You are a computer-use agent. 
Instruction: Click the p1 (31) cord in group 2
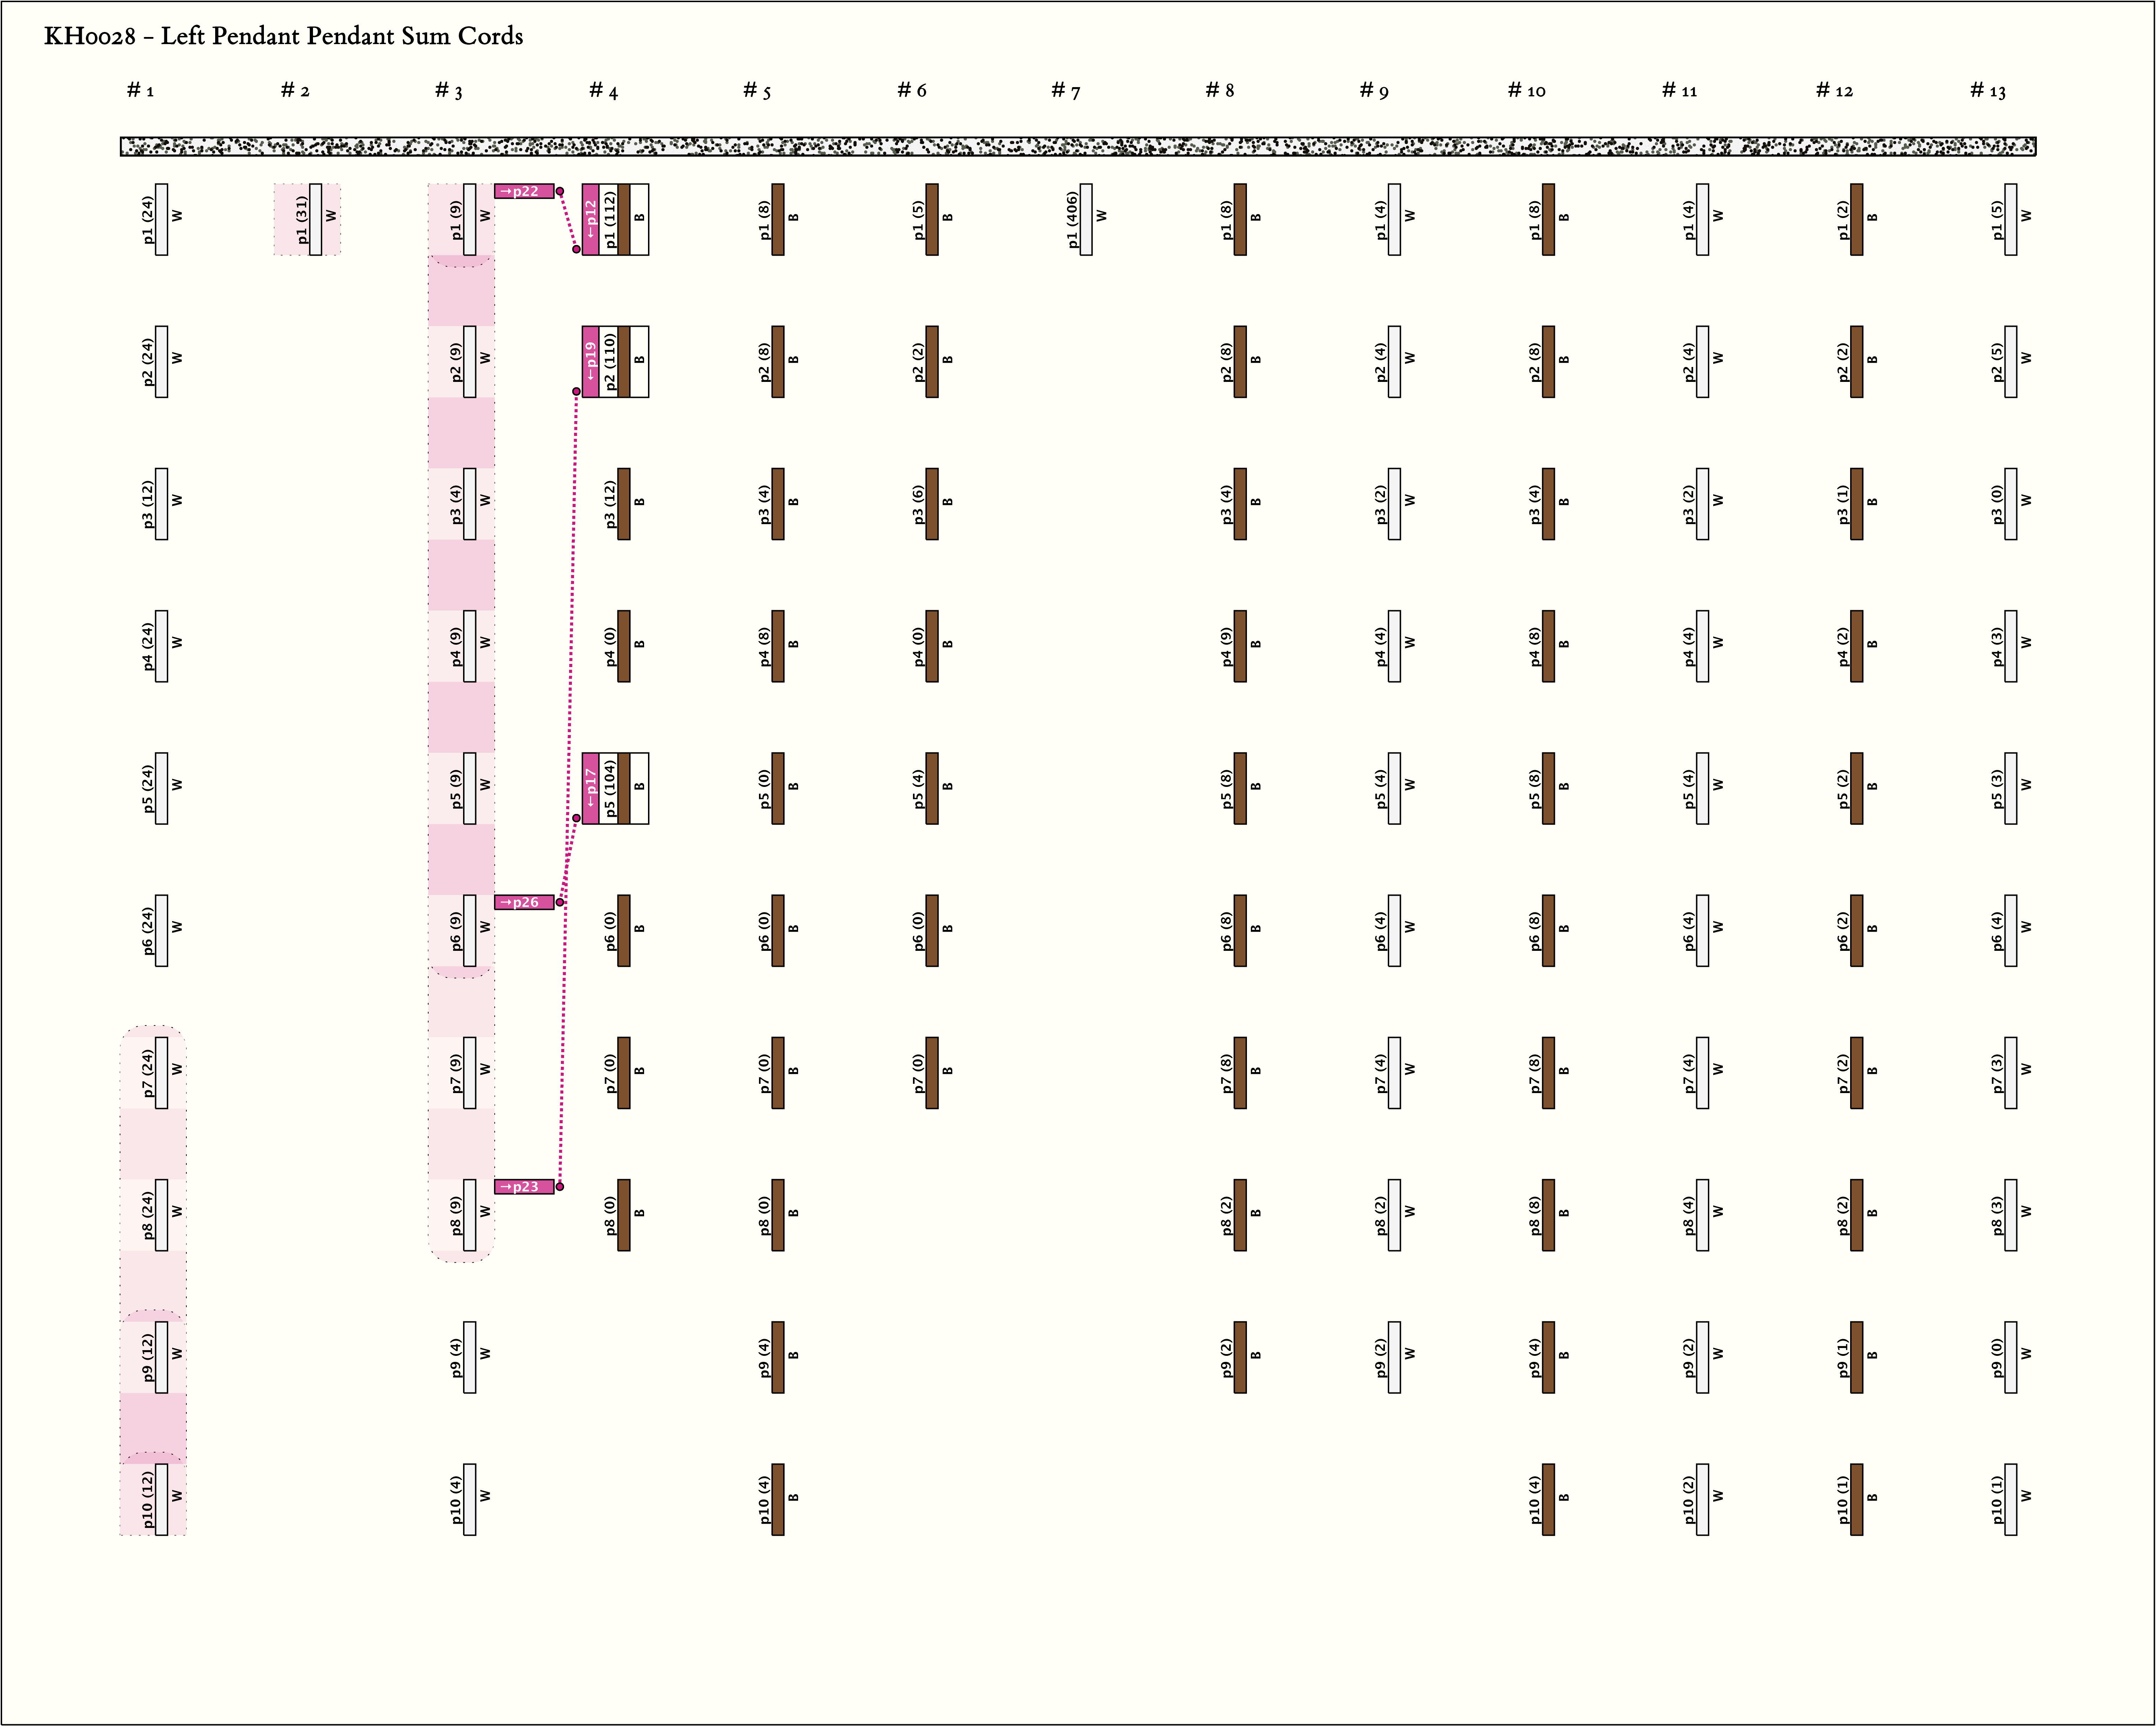click(x=316, y=219)
